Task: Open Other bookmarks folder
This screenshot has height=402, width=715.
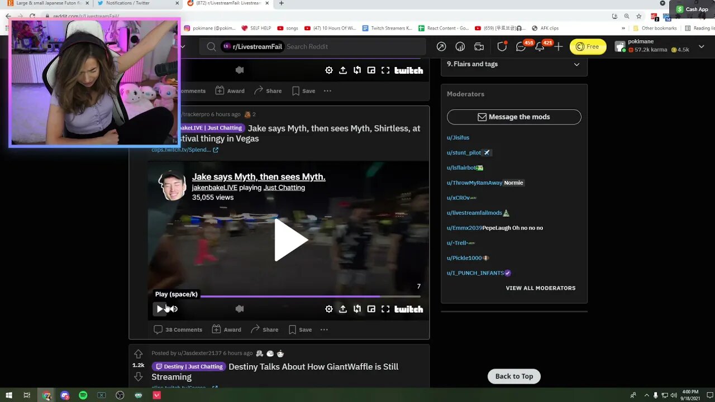Action: (x=655, y=28)
